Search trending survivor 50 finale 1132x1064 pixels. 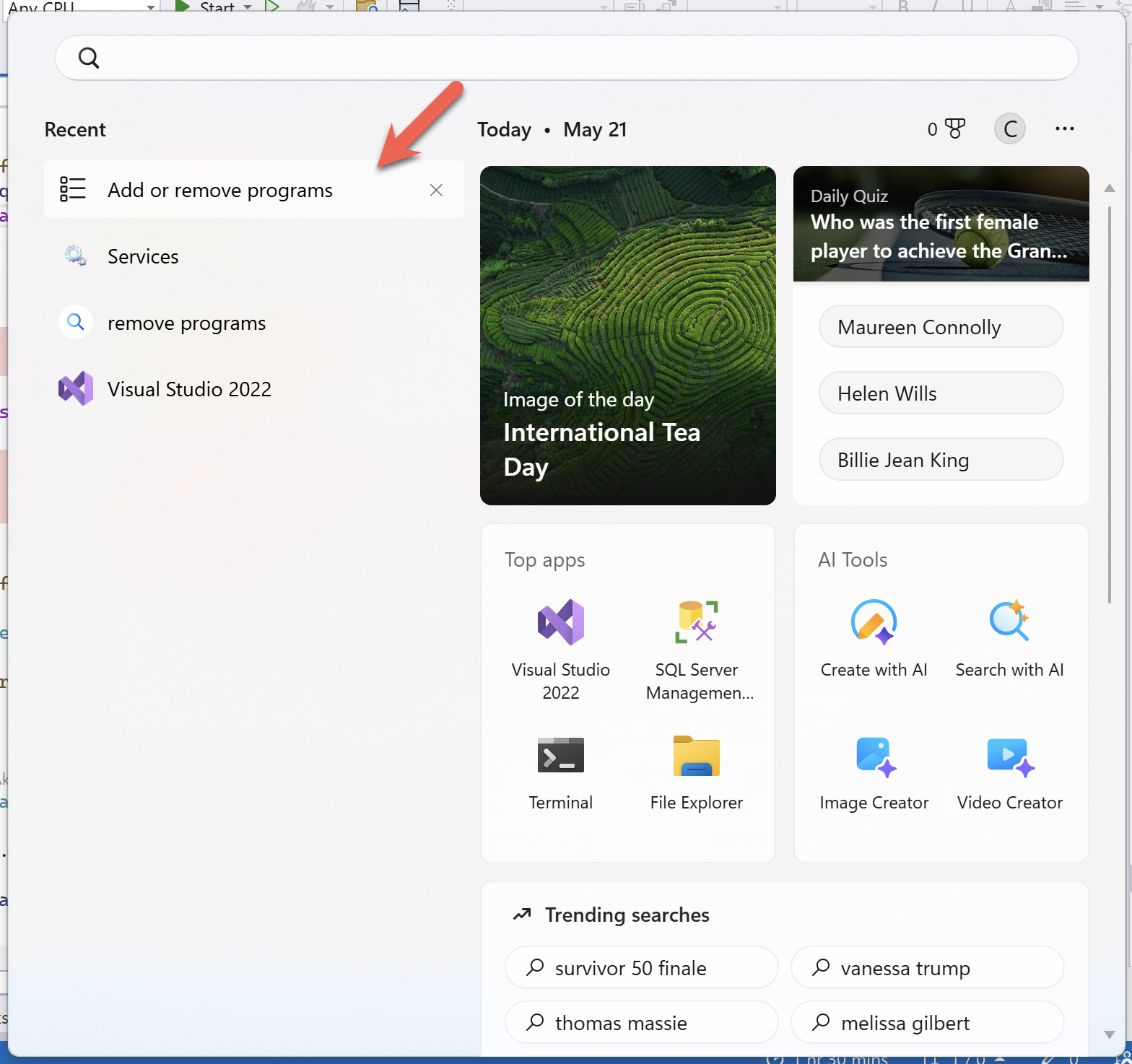(641, 968)
